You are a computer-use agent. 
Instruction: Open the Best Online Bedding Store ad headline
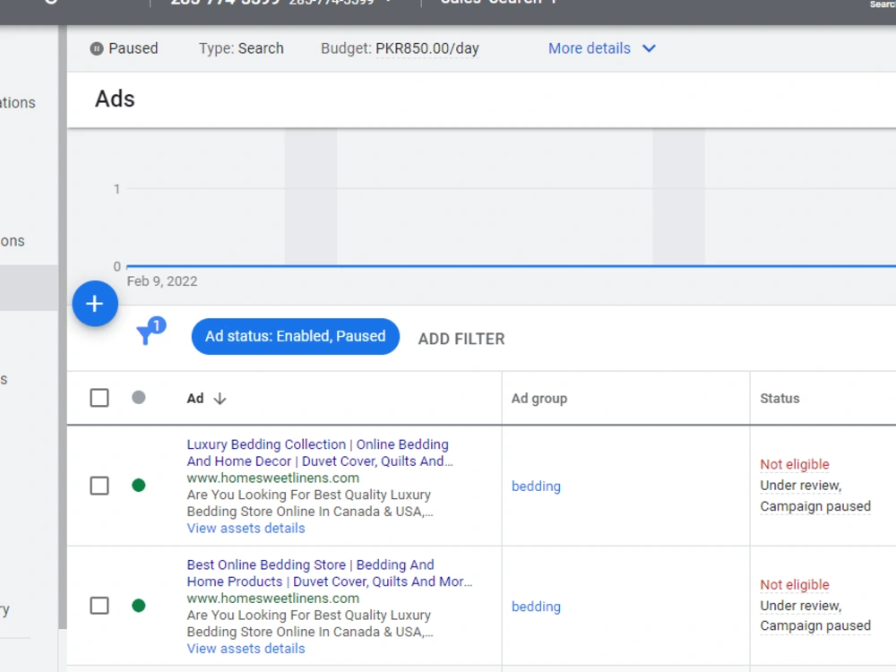pos(329,573)
